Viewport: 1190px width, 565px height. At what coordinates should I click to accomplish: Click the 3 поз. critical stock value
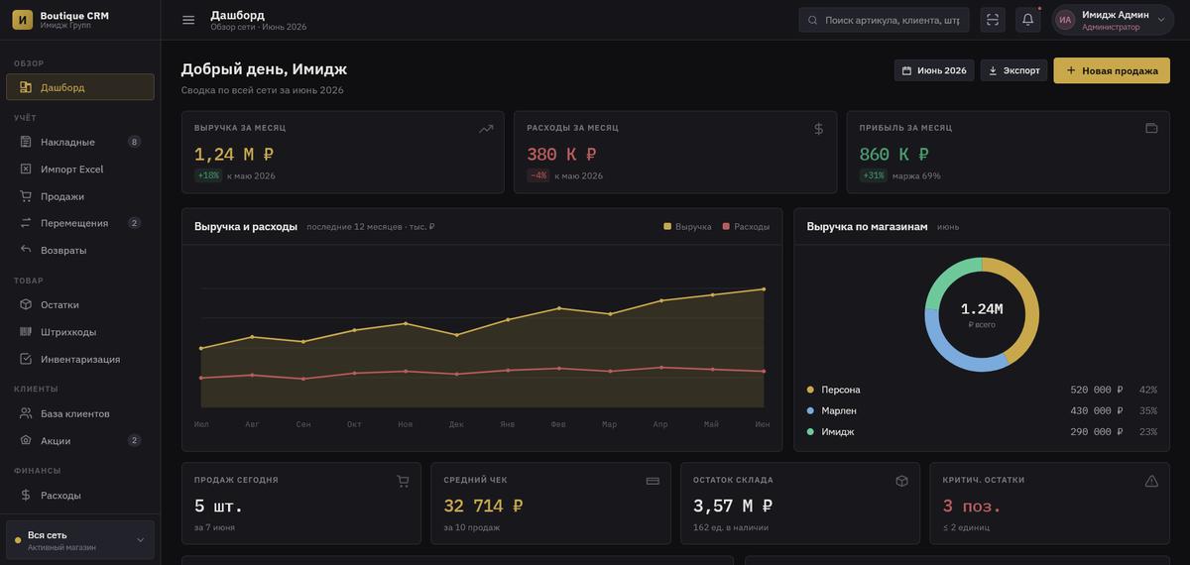(x=972, y=507)
